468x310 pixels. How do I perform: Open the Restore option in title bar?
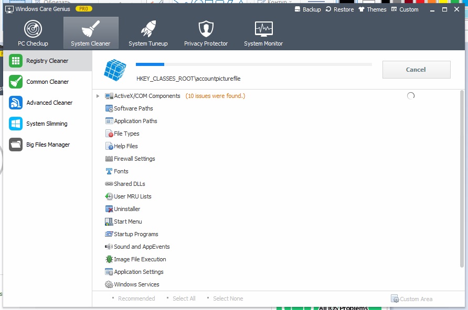pyautogui.click(x=339, y=9)
